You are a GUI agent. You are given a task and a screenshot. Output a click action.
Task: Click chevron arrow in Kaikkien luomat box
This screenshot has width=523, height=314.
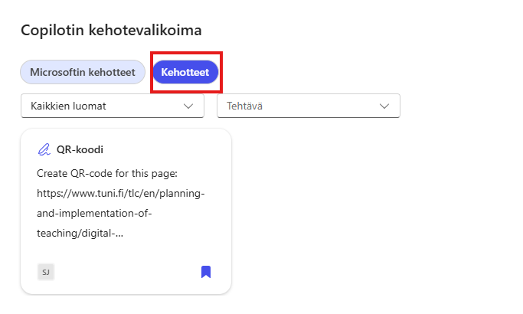[x=189, y=106]
